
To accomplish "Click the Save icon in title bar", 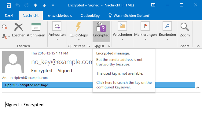I will point(9,5).
